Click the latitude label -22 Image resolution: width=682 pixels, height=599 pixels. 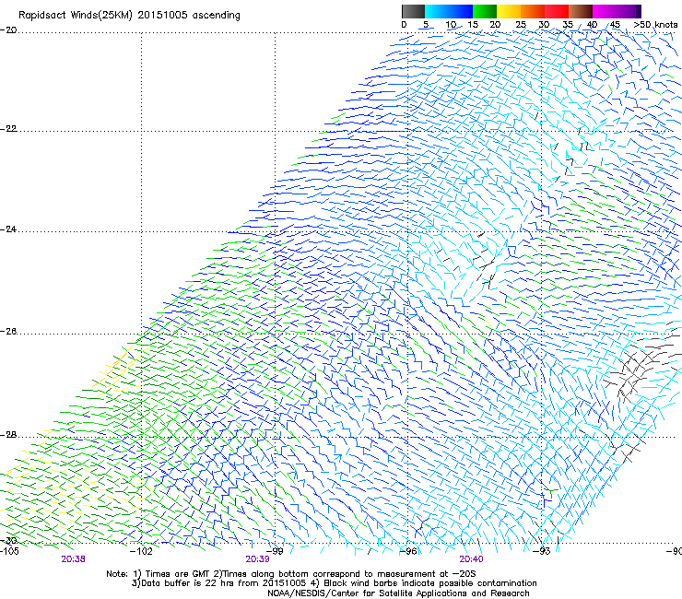[8, 129]
